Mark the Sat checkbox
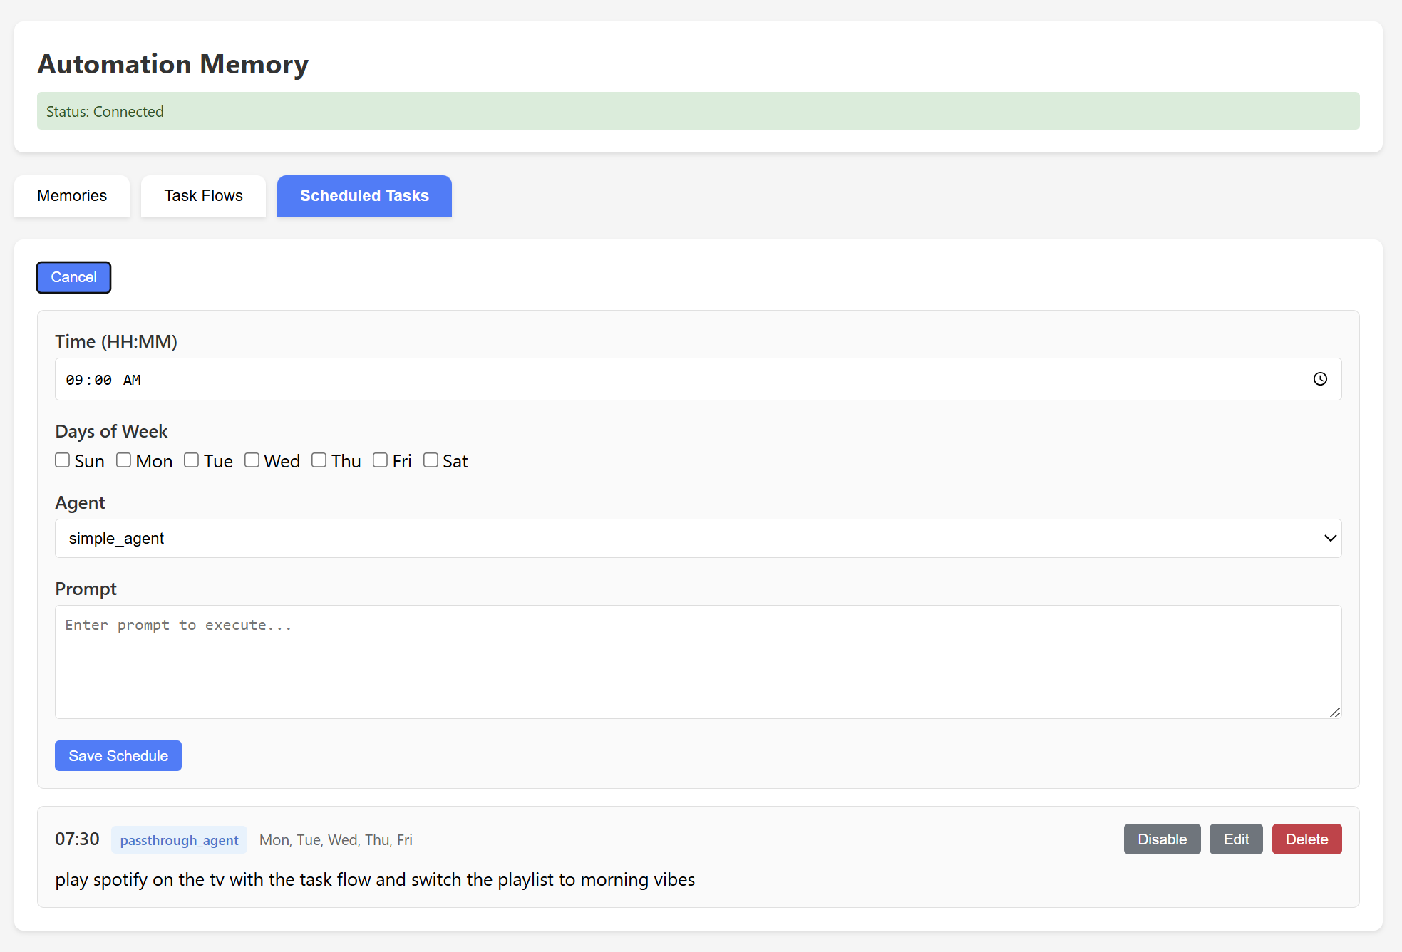Viewport: 1402px width, 952px height. pyautogui.click(x=431, y=460)
